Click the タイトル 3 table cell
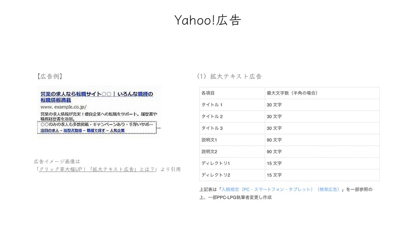This screenshot has width=416, height=234. [x=232, y=128]
